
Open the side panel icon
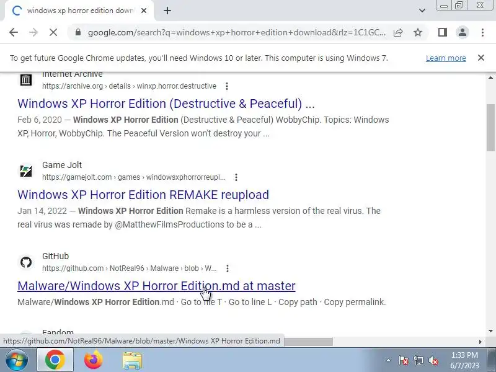point(442,32)
